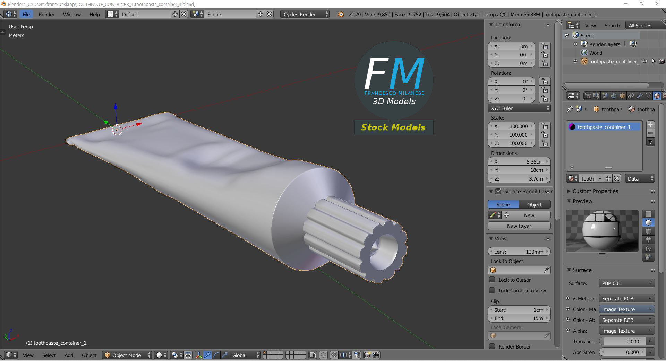This screenshot has height=361, width=666.
Task: Select flat plane material preview shape
Action: 648,214
